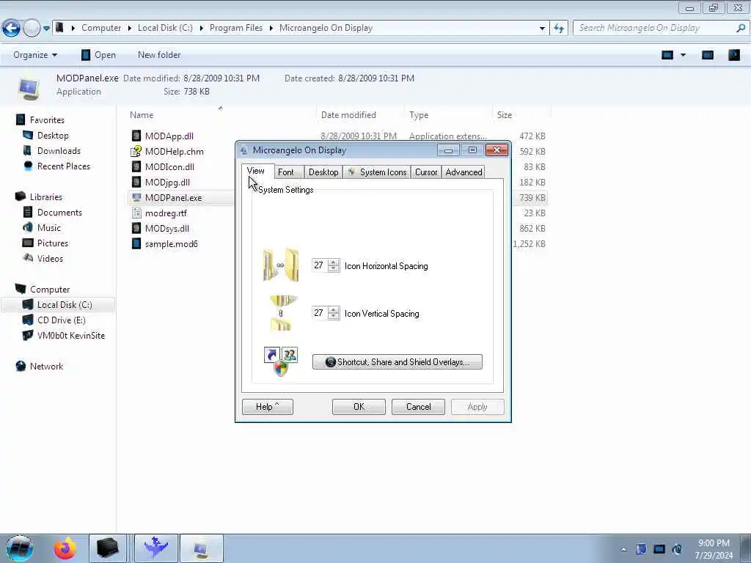The height and width of the screenshot is (563, 751).
Task: Decrease Icon Vertical Spacing with down arrow
Action: pyautogui.click(x=334, y=317)
